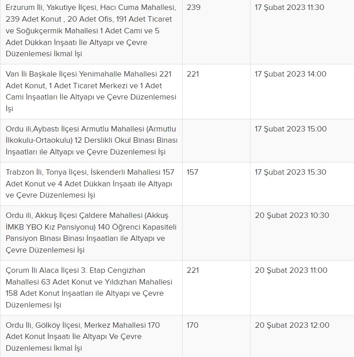Click the empty count cell in Akkuş row
Viewport: 354px width, 357px height.
pyautogui.click(x=216, y=233)
